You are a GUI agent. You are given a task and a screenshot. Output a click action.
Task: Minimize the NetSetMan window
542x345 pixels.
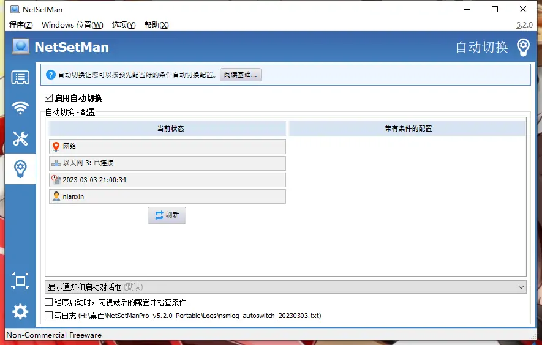pyautogui.click(x=467, y=9)
